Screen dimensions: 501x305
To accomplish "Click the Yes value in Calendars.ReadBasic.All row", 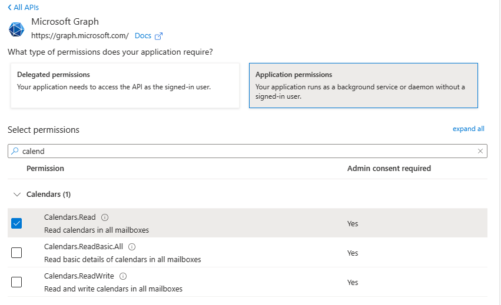I will click(353, 253).
